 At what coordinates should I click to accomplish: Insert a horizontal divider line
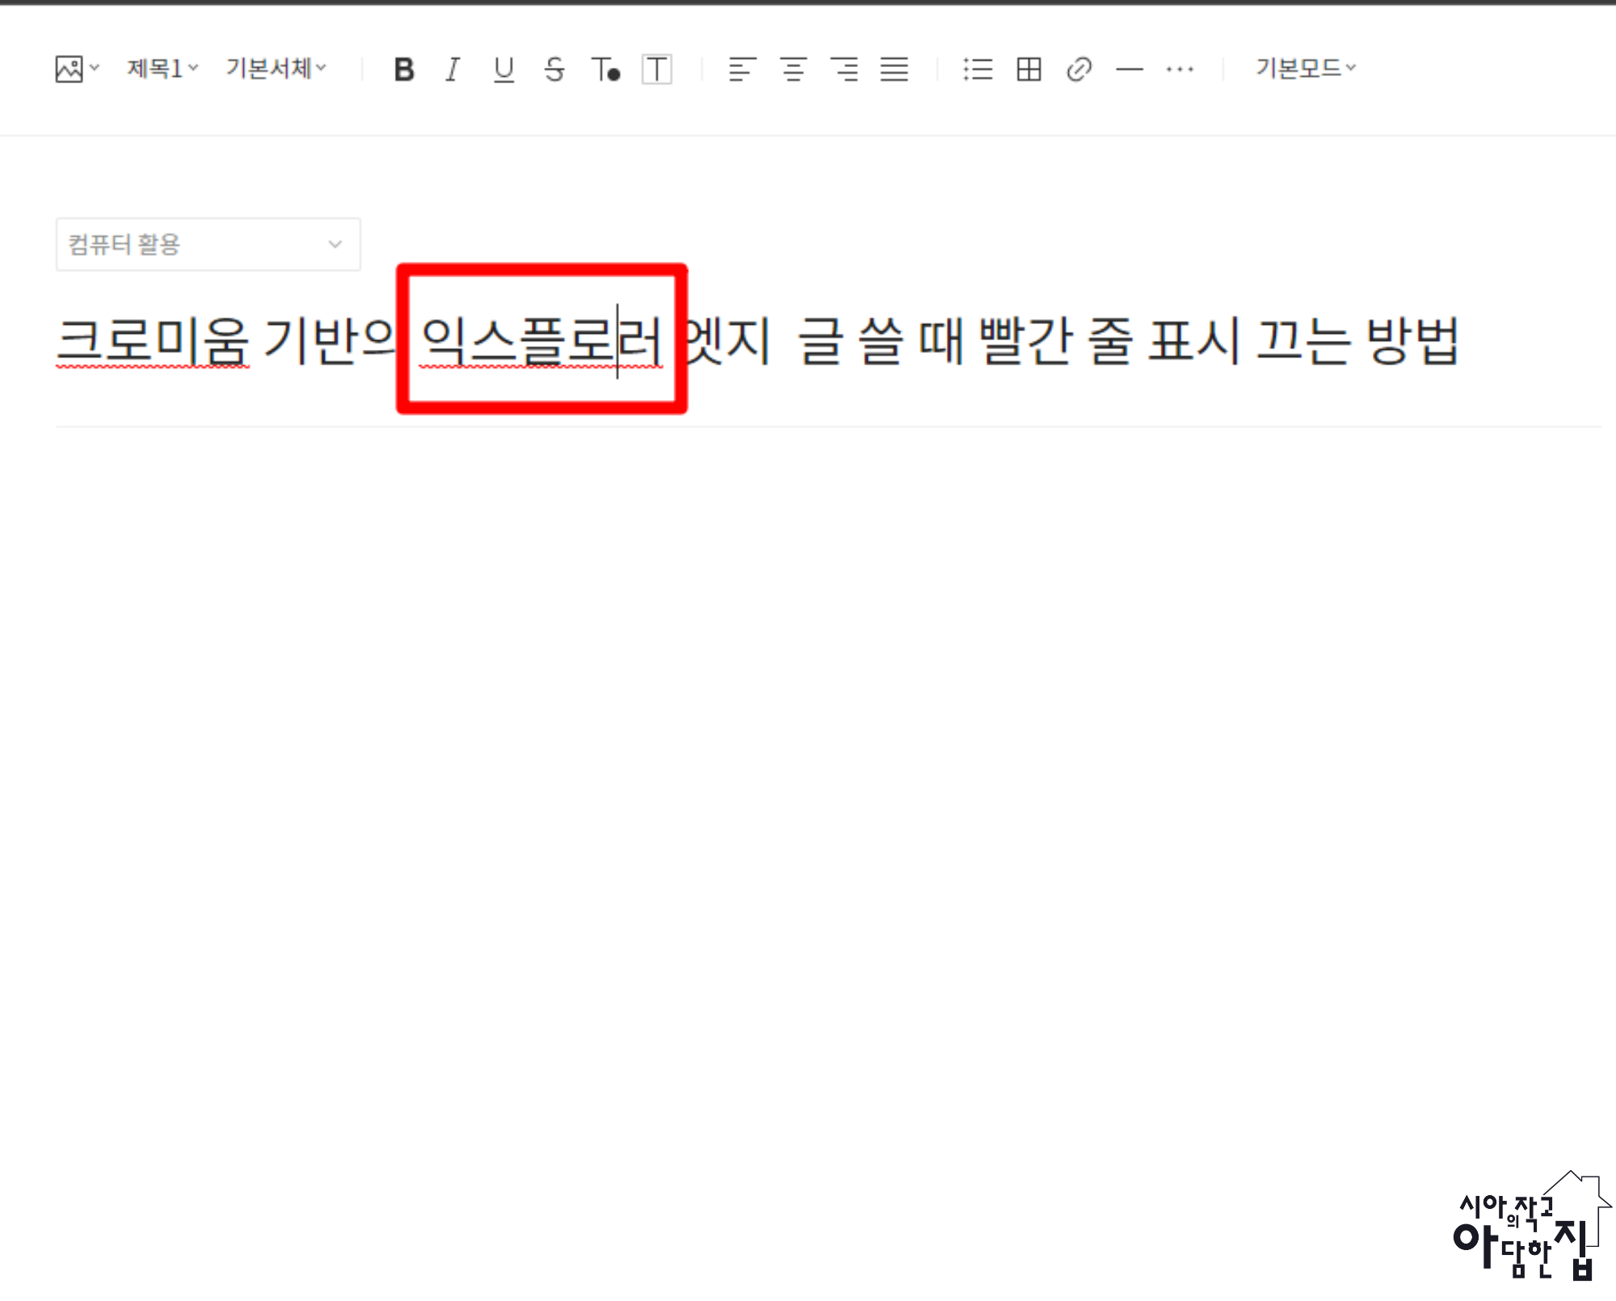pos(1130,70)
